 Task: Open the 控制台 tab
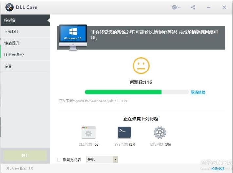(25, 20)
